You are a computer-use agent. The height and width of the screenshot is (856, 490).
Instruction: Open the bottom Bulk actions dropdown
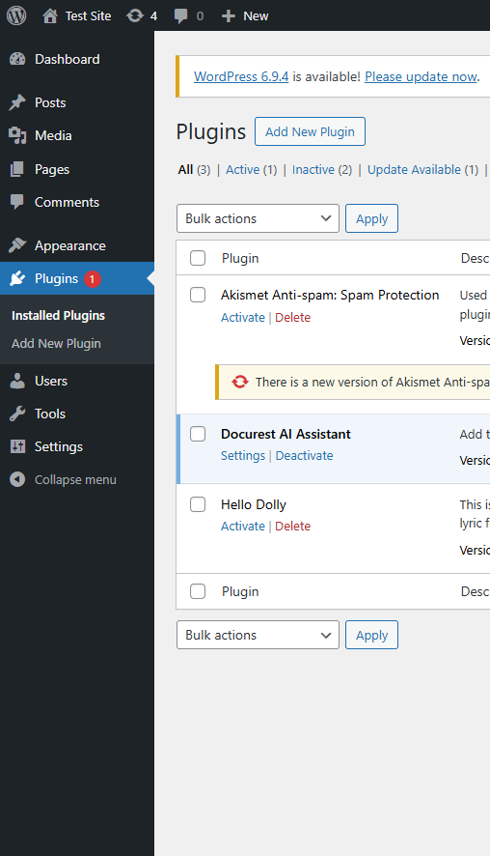click(258, 635)
